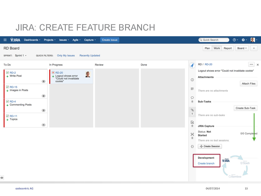Click the RD-15 story type icon
This screenshot has width=261, height=196.
point(7,87)
